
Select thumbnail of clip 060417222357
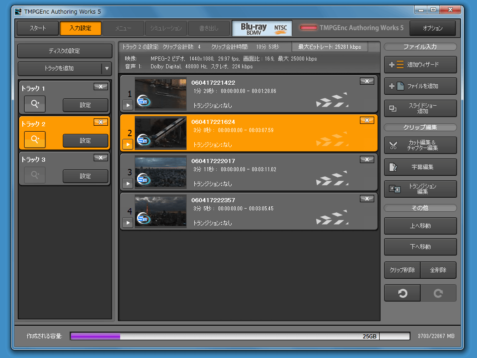161,212
